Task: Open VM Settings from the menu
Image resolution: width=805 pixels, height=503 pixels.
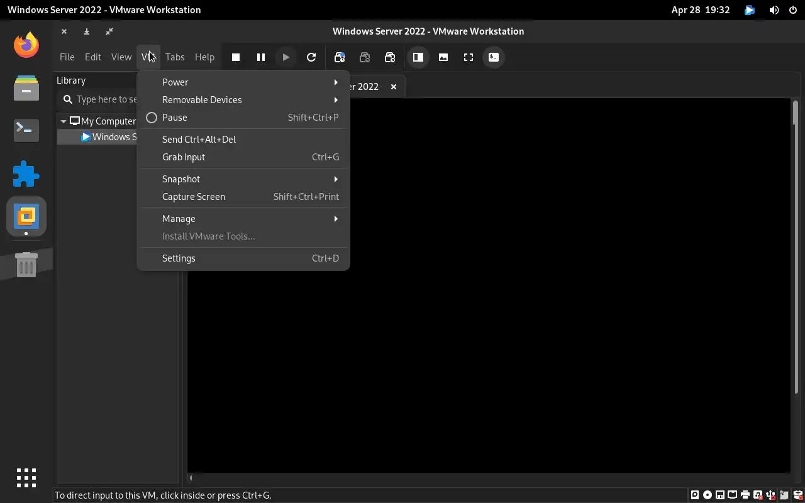Action: [x=243, y=258]
